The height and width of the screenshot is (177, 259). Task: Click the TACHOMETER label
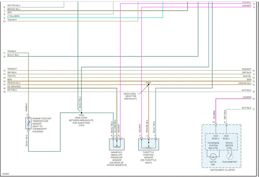click(230, 162)
